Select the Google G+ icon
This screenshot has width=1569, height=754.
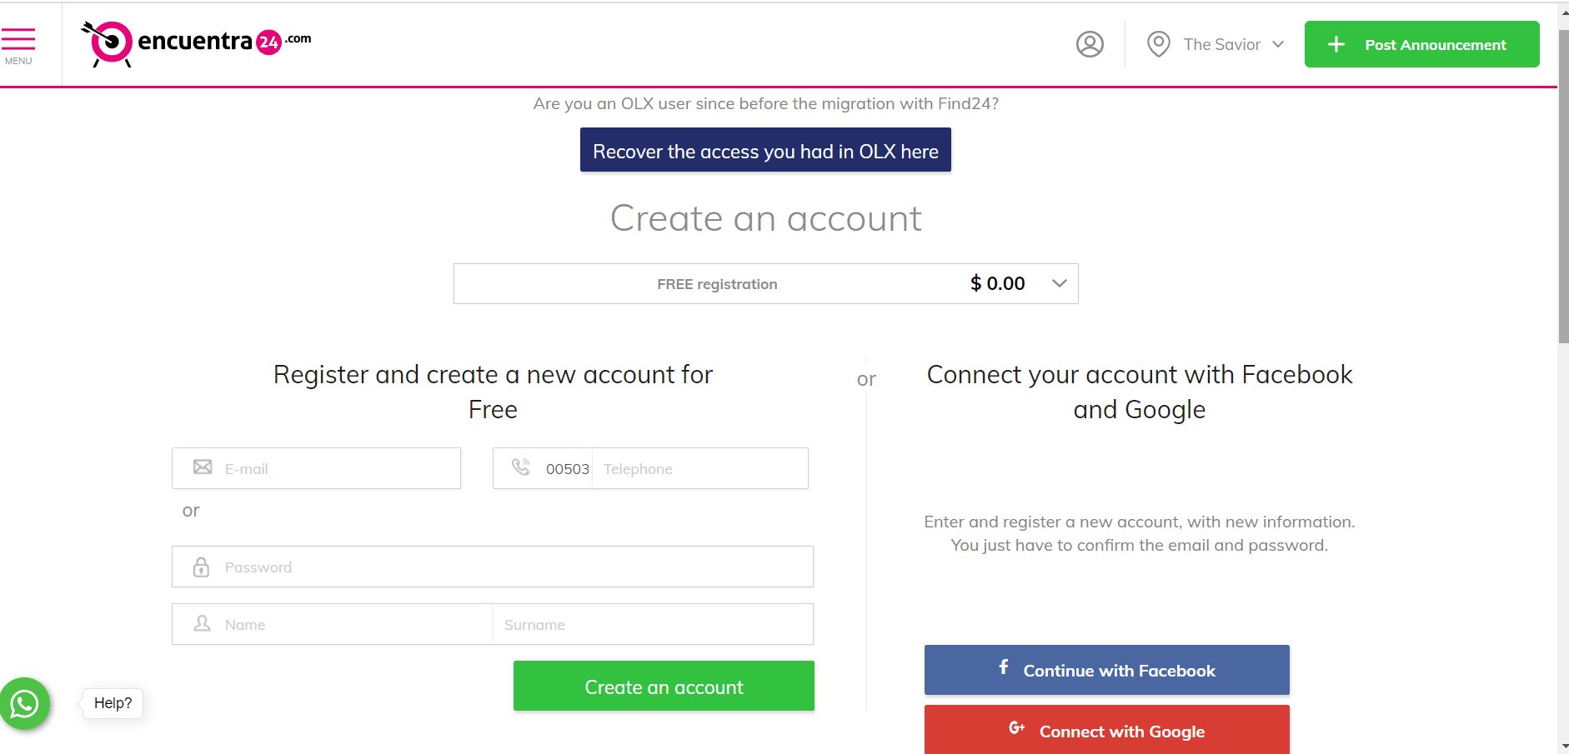1016,728
